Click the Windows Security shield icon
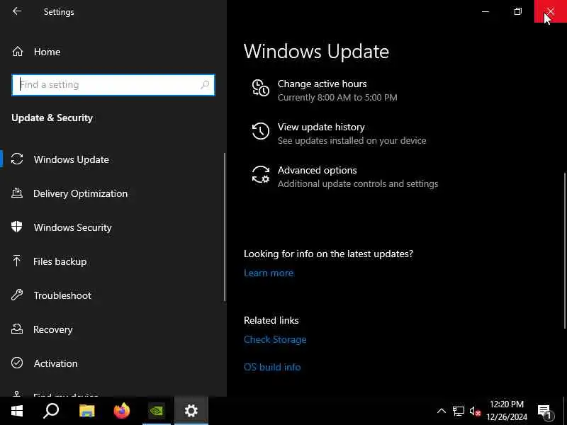Screen dimensions: 567x425 point(16,227)
